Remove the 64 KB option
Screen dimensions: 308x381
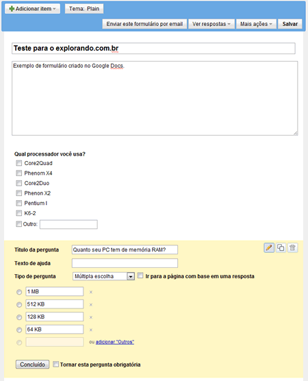pyautogui.click(x=91, y=330)
